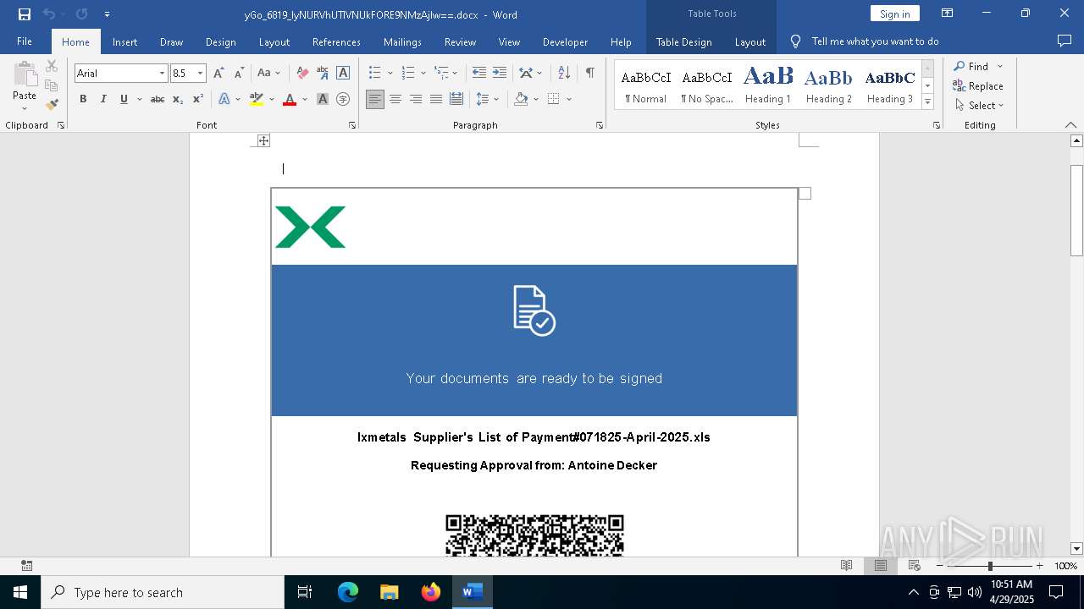Open Line and Paragraph Spacing dropdown
The image size is (1084, 609).
coord(496,99)
